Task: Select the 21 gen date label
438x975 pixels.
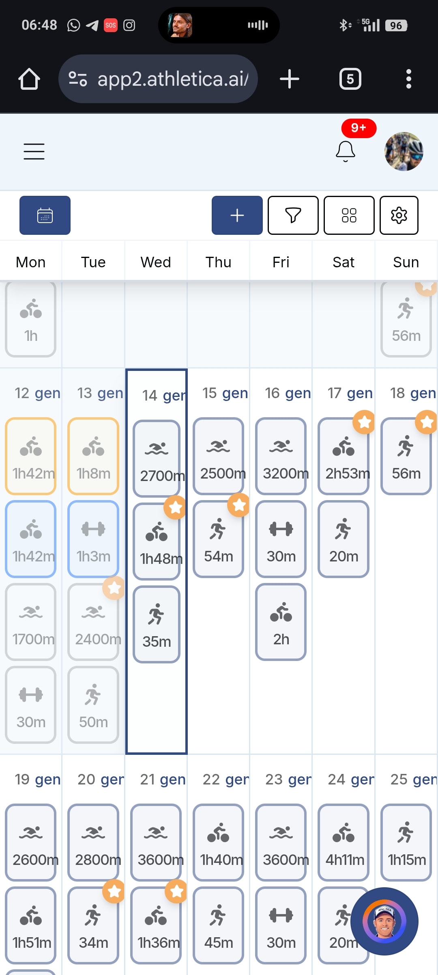Action: [x=163, y=779]
